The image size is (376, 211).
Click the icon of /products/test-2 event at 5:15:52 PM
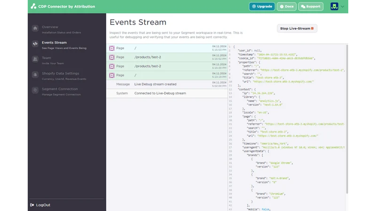[x=112, y=57]
